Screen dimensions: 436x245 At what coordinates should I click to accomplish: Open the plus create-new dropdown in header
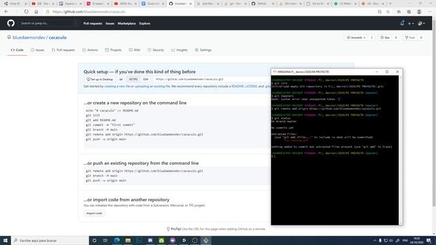(x=411, y=24)
